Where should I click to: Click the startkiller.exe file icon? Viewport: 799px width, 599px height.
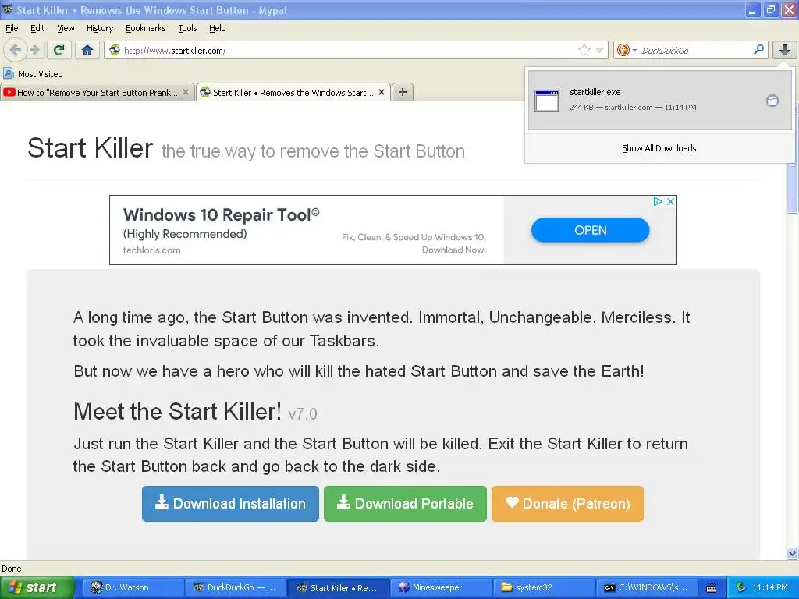[547, 101]
